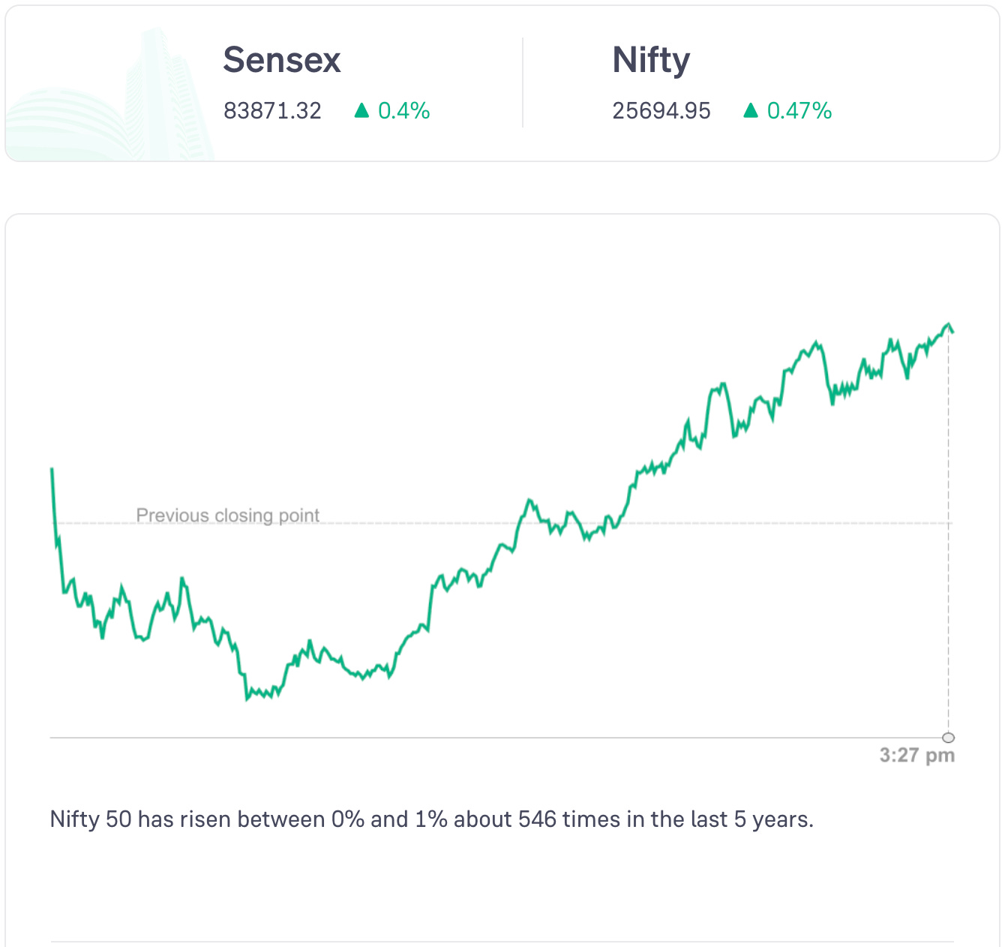Image resolution: width=1005 pixels, height=947 pixels.
Task: Click the 'Nifty 50 has risen' summary sentence
Action: point(431,819)
